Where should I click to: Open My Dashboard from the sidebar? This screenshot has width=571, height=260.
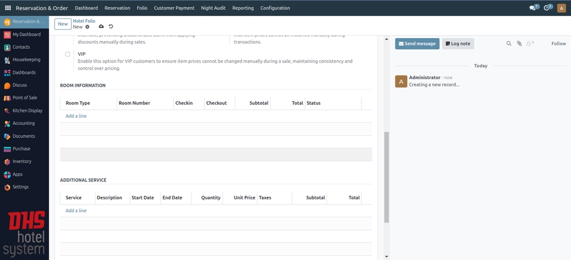pos(24,35)
